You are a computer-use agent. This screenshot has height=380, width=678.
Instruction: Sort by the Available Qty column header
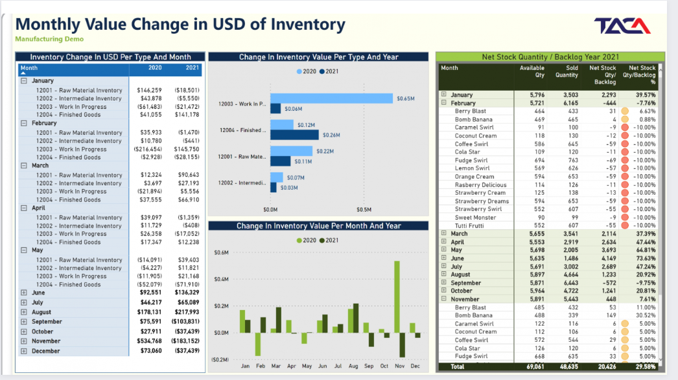point(532,71)
